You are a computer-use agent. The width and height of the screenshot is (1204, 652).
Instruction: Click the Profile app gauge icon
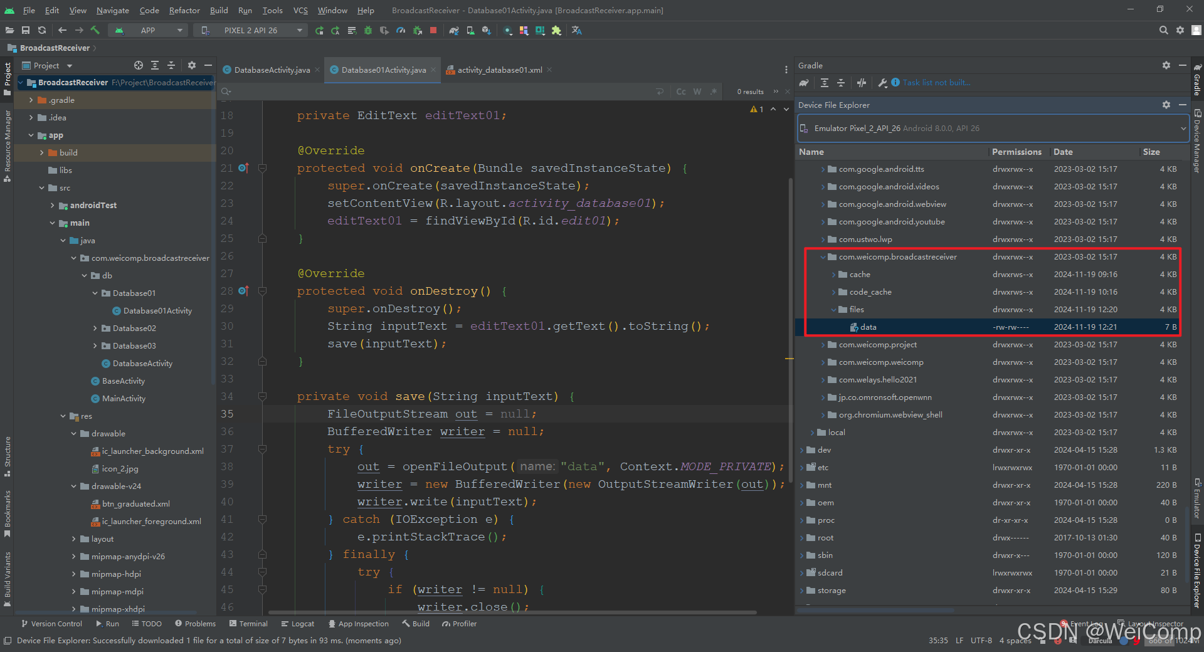click(x=401, y=30)
